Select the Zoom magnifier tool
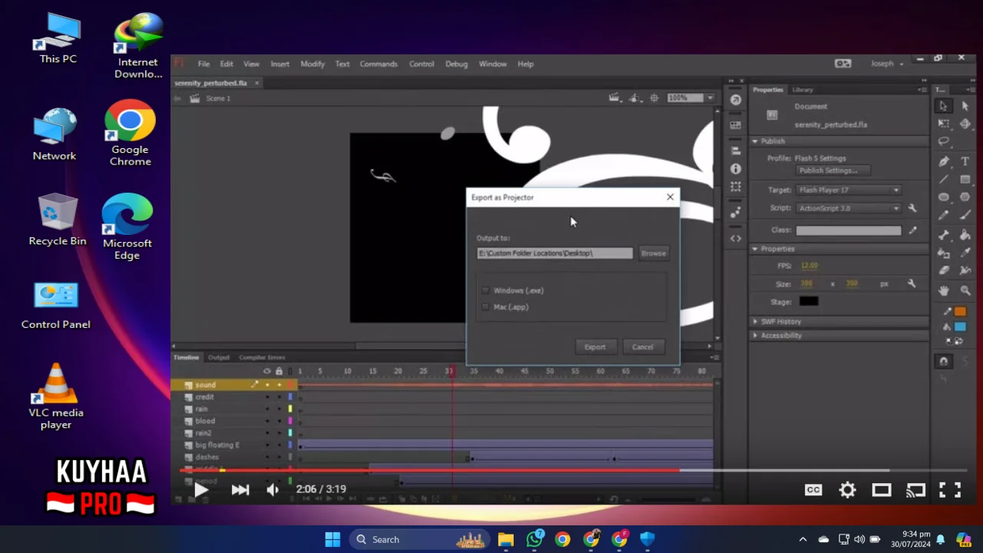983x553 pixels. (965, 290)
